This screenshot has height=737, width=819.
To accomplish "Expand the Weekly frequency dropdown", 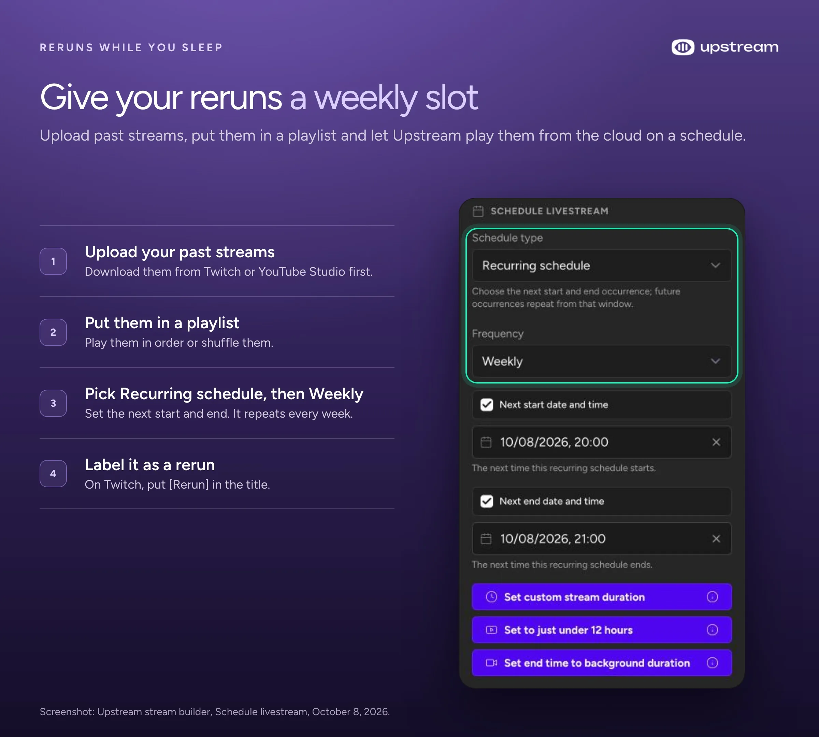I will tap(602, 361).
